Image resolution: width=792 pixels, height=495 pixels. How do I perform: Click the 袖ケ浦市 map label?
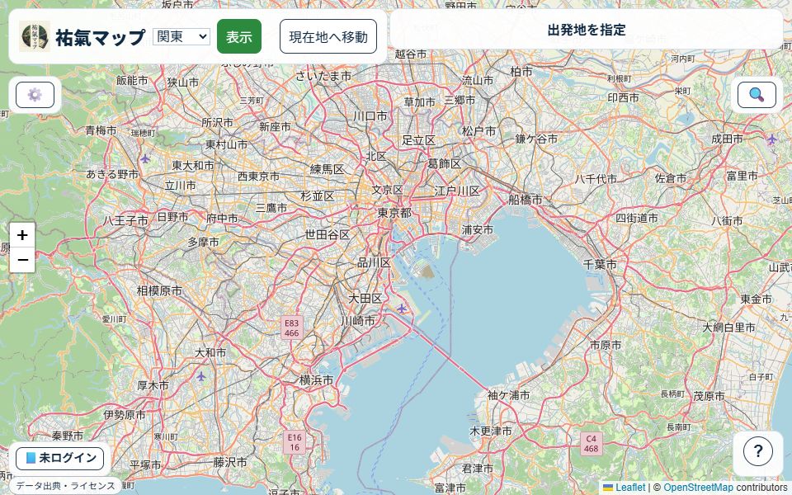(x=509, y=395)
